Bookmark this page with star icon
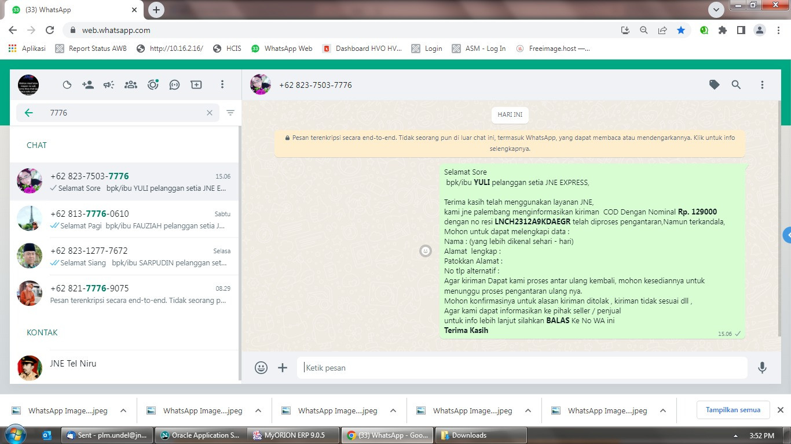Viewport: 791px width, 444px height. pos(681,30)
